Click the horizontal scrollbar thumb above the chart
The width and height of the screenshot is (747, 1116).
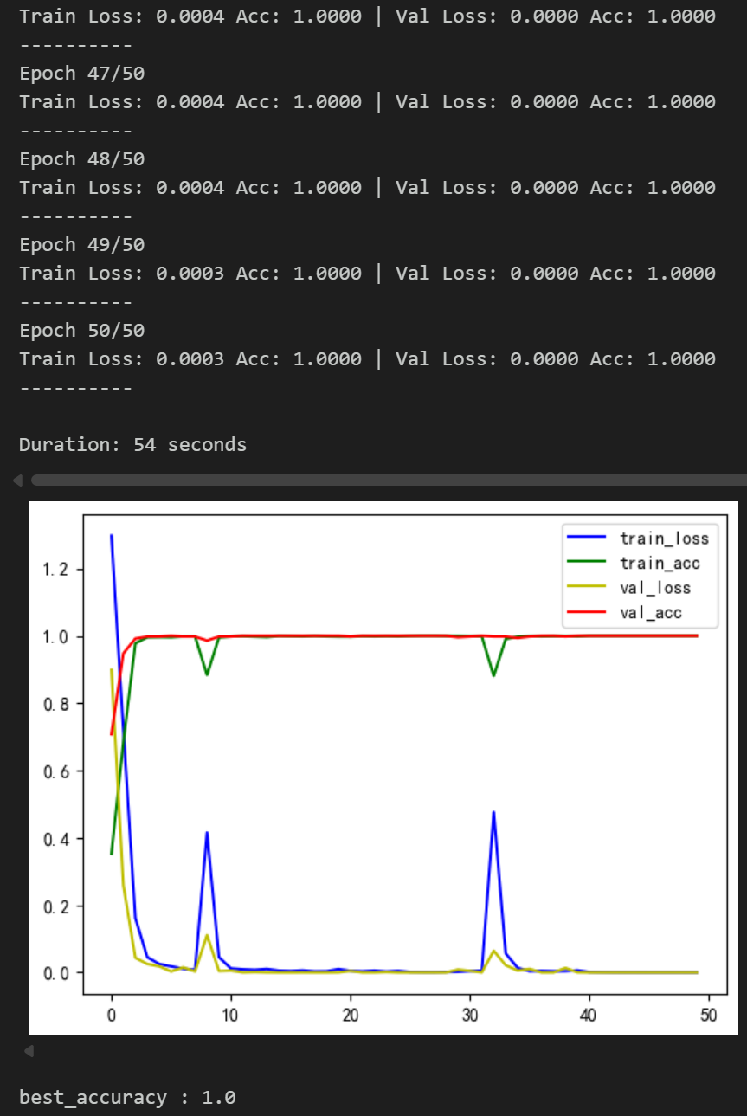click(388, 480)
